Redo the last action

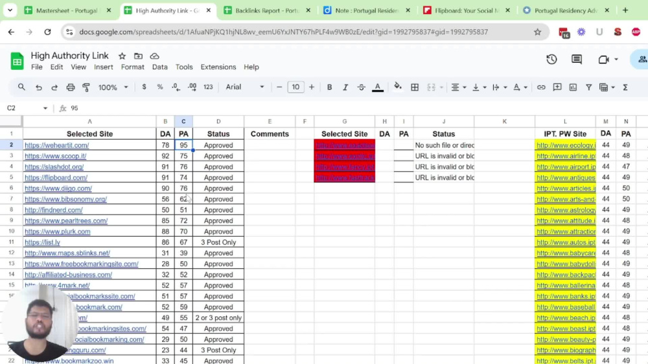coord(54,87)
